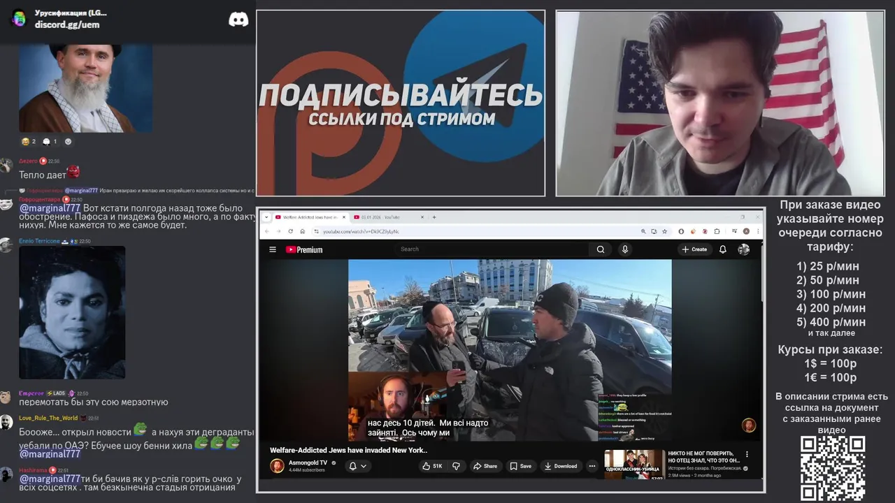Like the video (51K thumbs up)
The image size is (895, 503).
click(432, 466)
